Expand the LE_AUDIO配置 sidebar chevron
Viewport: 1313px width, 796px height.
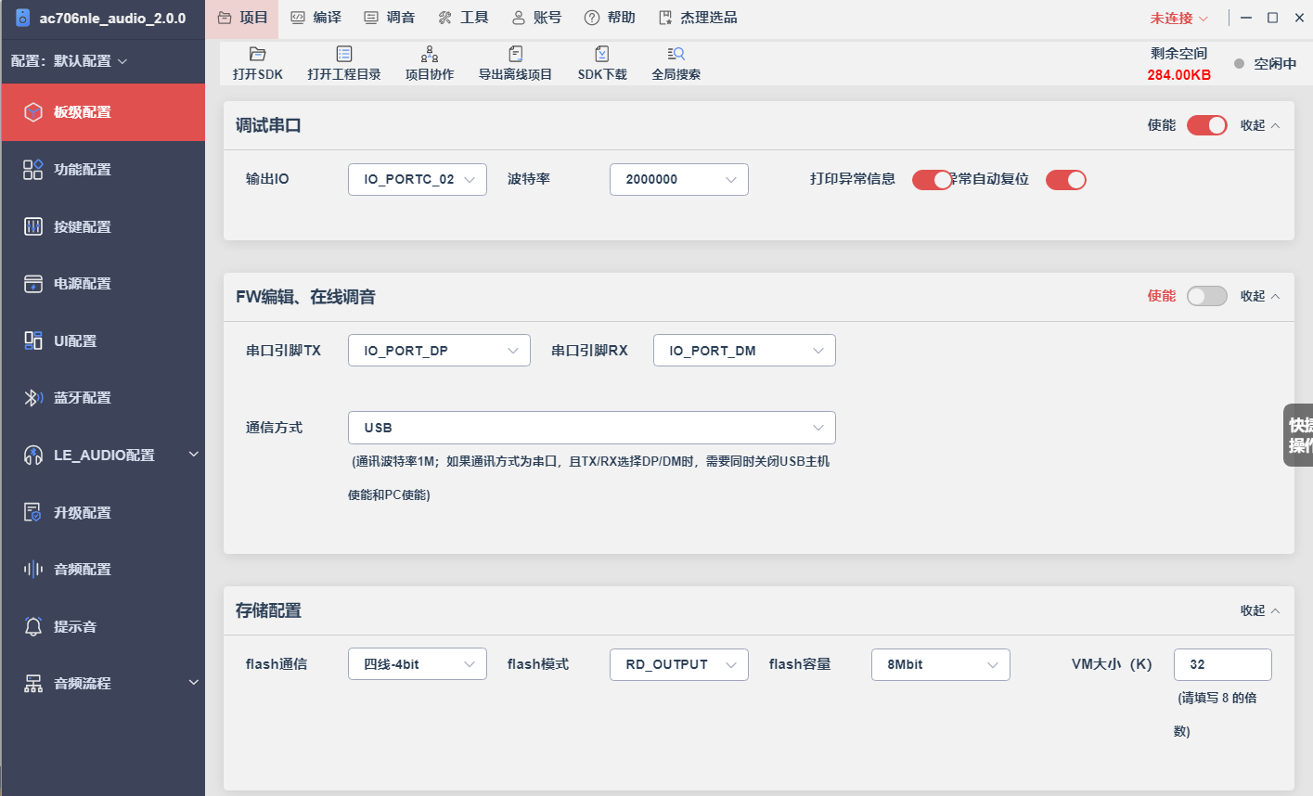point(194,455)
